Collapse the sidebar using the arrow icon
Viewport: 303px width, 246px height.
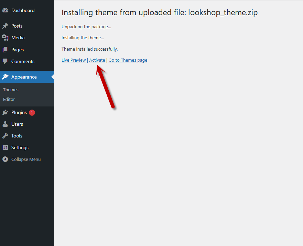(5, 159)
